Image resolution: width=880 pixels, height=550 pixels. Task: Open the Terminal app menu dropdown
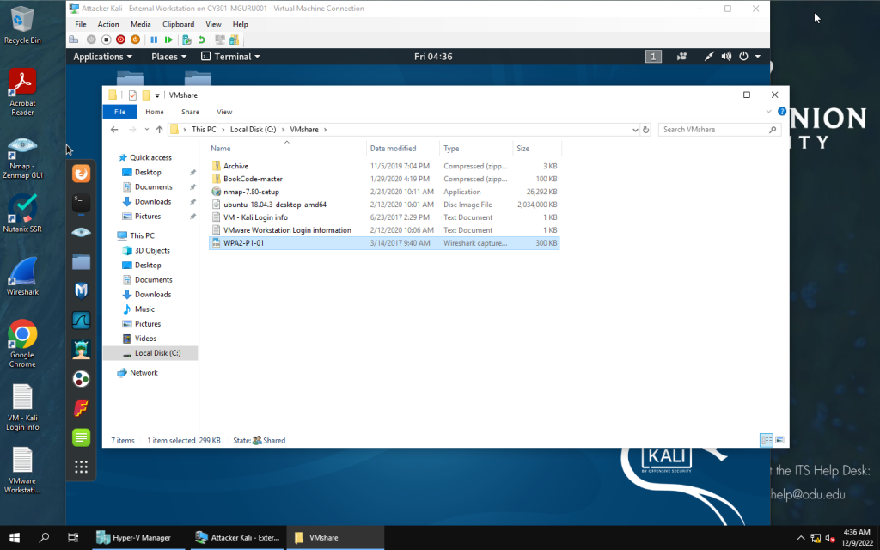click(230, 57)
